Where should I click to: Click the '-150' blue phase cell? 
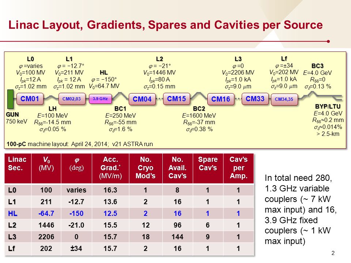point(76,213)
